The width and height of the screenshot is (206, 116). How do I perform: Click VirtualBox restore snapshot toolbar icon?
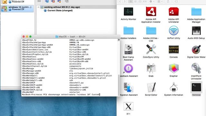[47, 1]
